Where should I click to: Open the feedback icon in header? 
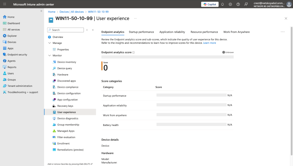(246, 4)
